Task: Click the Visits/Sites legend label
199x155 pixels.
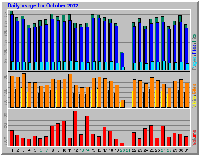Action: (x=194, y=96)
